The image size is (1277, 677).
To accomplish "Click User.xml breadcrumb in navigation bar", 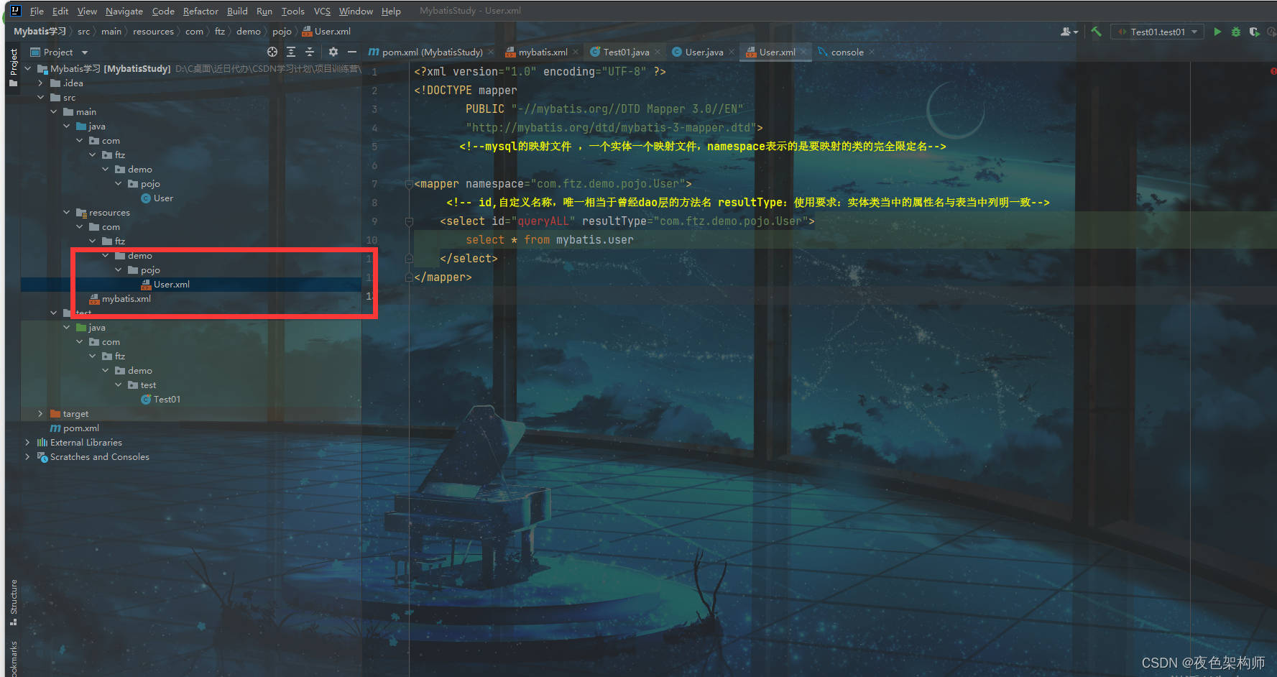I will pyautogui.click(x=327, y=32).
